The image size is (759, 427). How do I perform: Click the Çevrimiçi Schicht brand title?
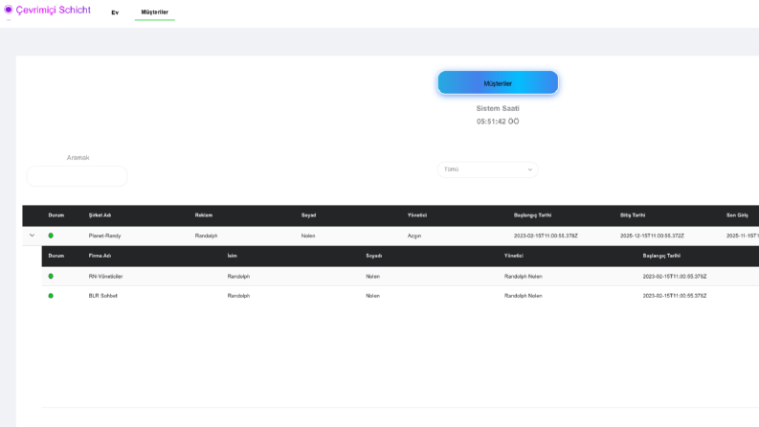tap(54, 11)
